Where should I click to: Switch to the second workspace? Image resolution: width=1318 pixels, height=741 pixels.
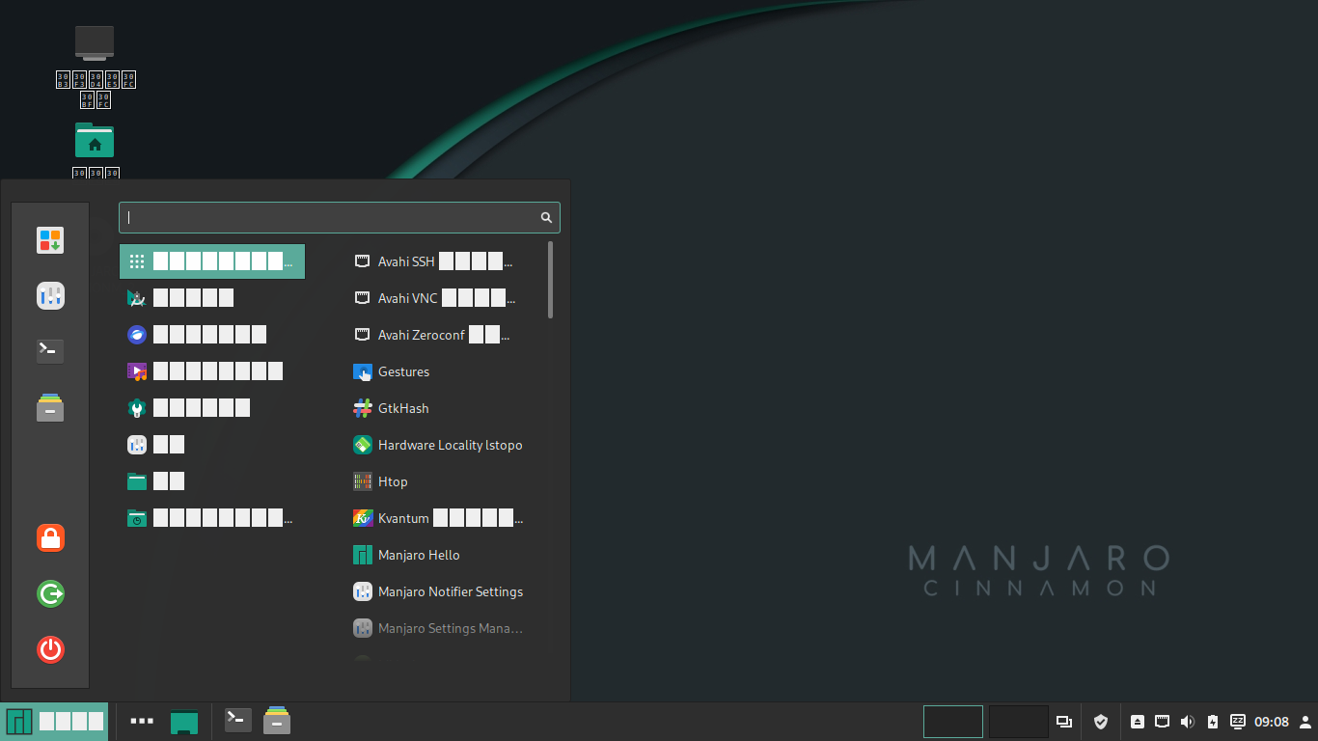click(1019, 722)
